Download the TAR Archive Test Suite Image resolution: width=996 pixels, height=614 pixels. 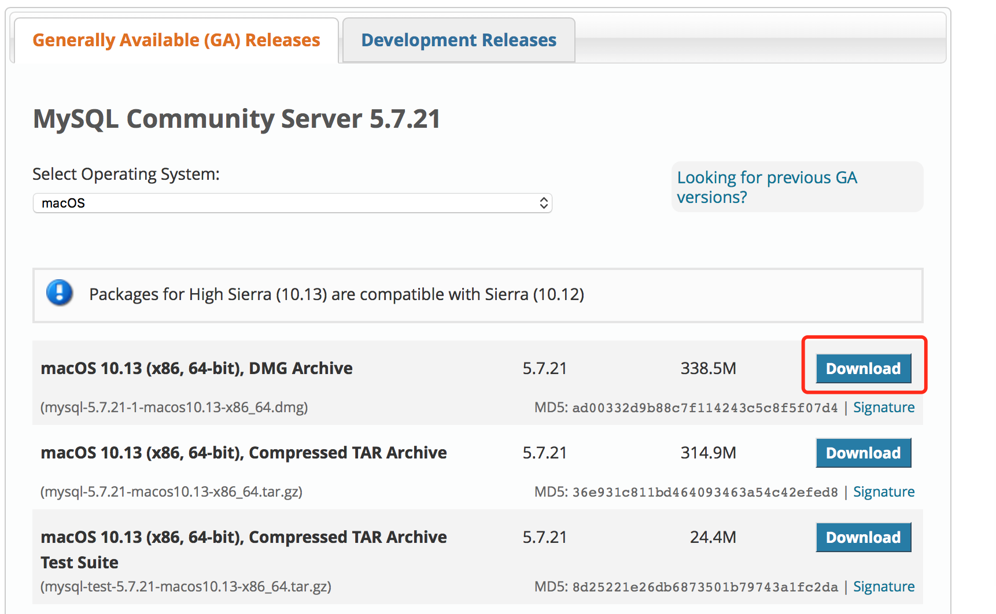point(863,537)
